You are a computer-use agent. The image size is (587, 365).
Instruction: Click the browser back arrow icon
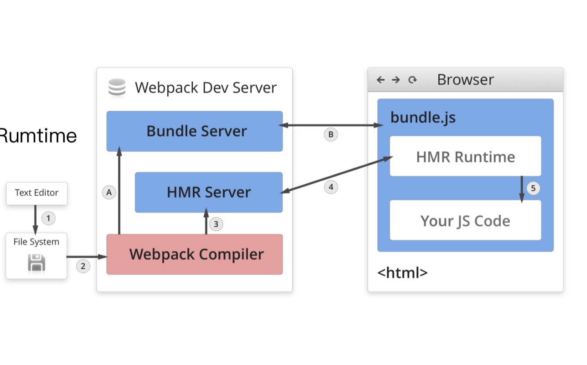point(380,80)
